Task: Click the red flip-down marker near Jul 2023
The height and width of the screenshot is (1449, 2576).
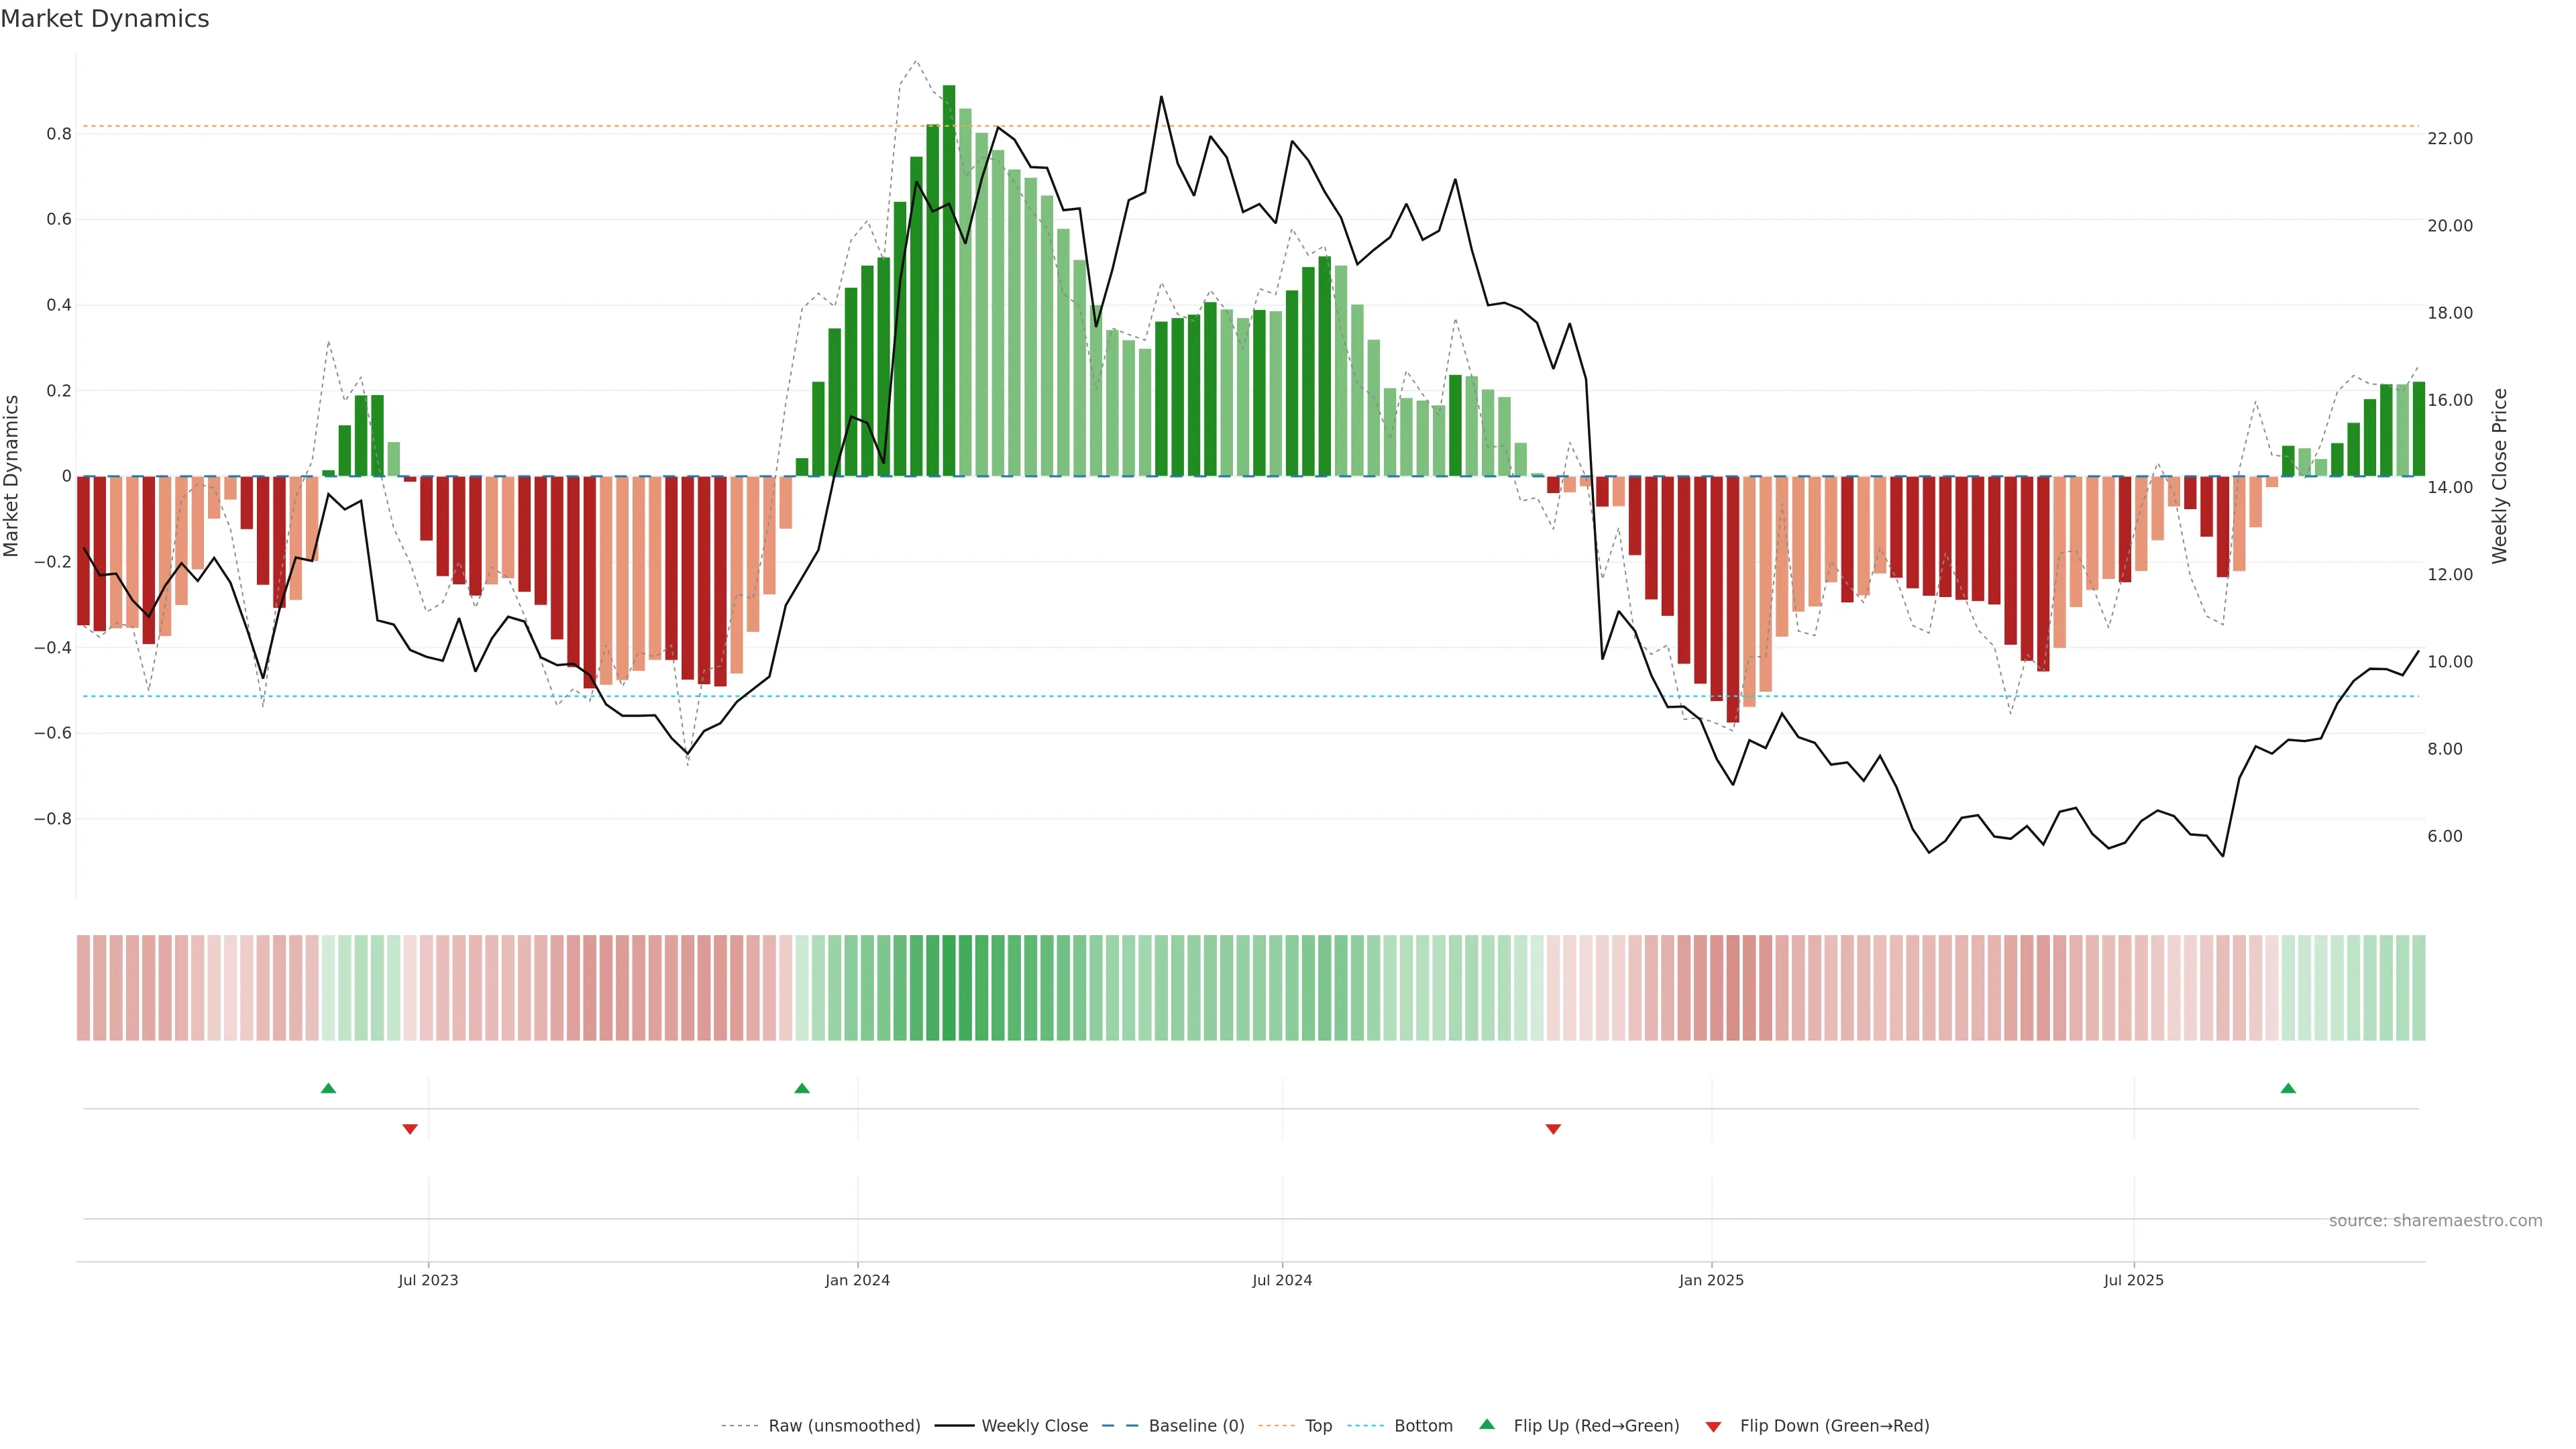Action: click(410, 1129)
